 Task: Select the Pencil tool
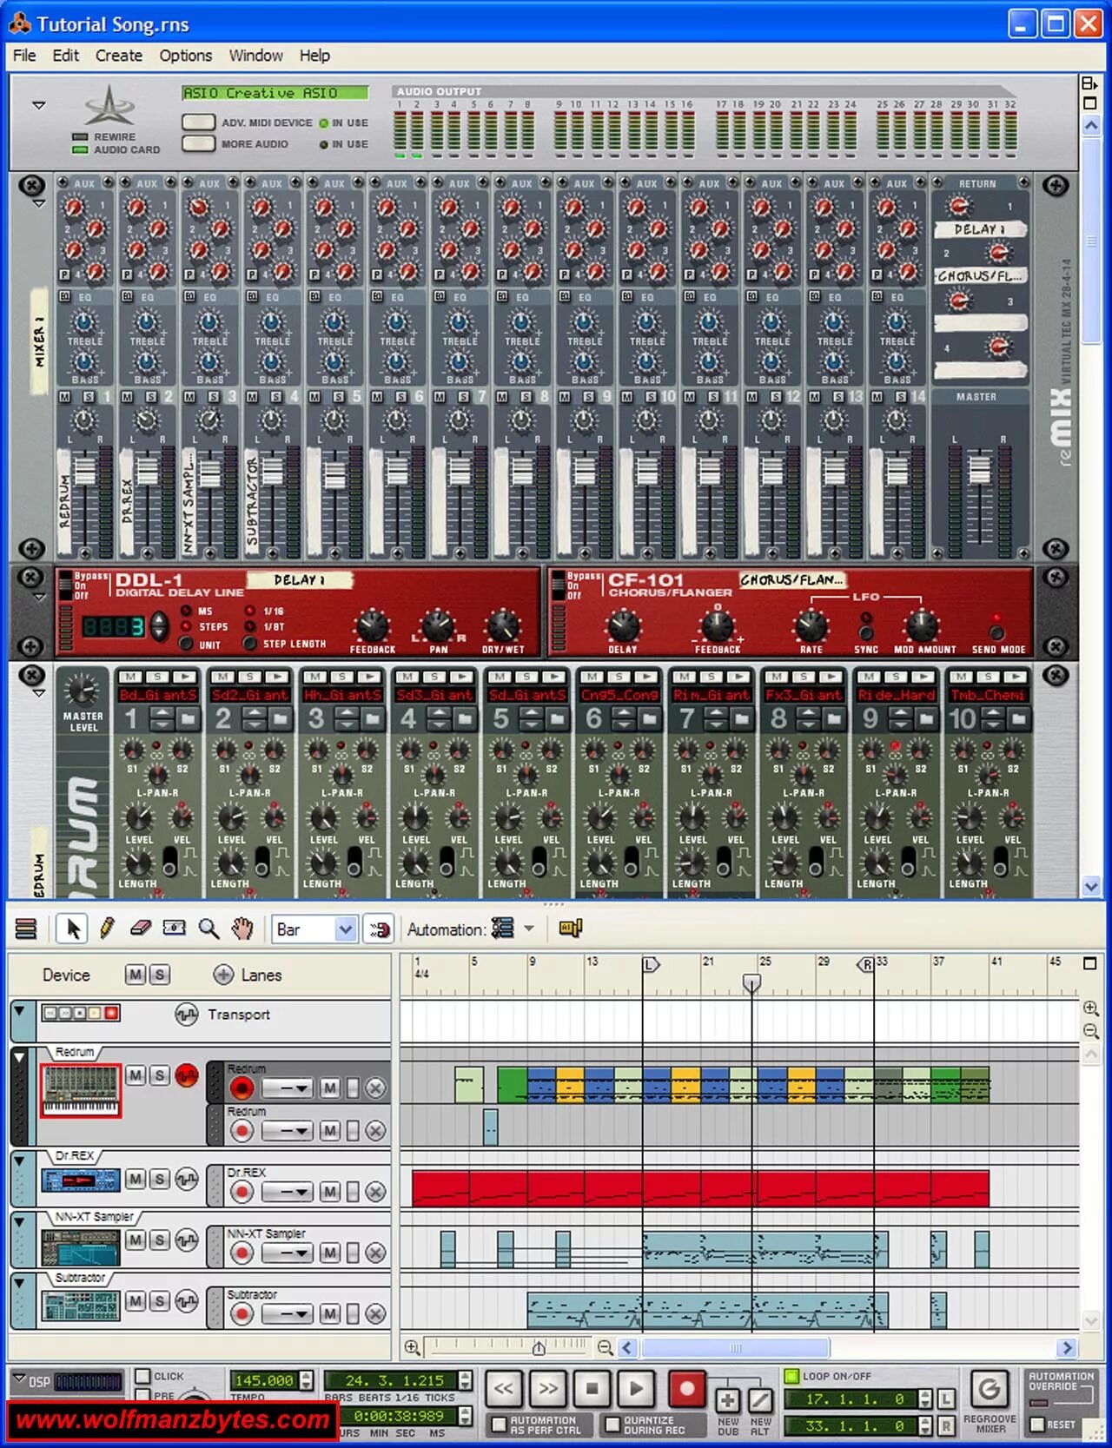[x=107, y=929]
